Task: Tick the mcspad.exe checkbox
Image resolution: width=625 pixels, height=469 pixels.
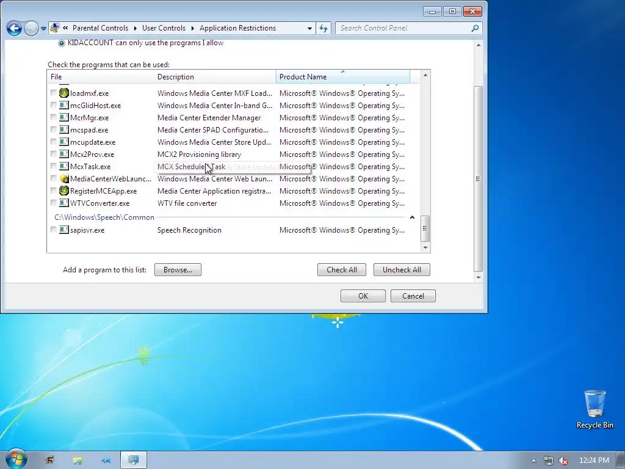Action: pos(54,129)
